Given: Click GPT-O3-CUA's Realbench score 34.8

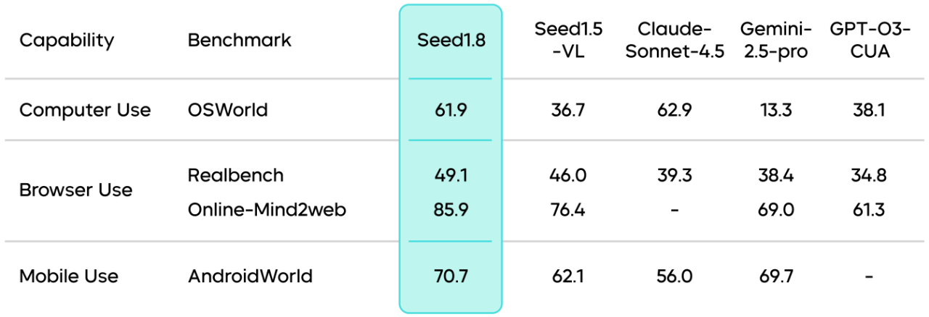Looking at the screenshot, I should [x=869, y=175].
